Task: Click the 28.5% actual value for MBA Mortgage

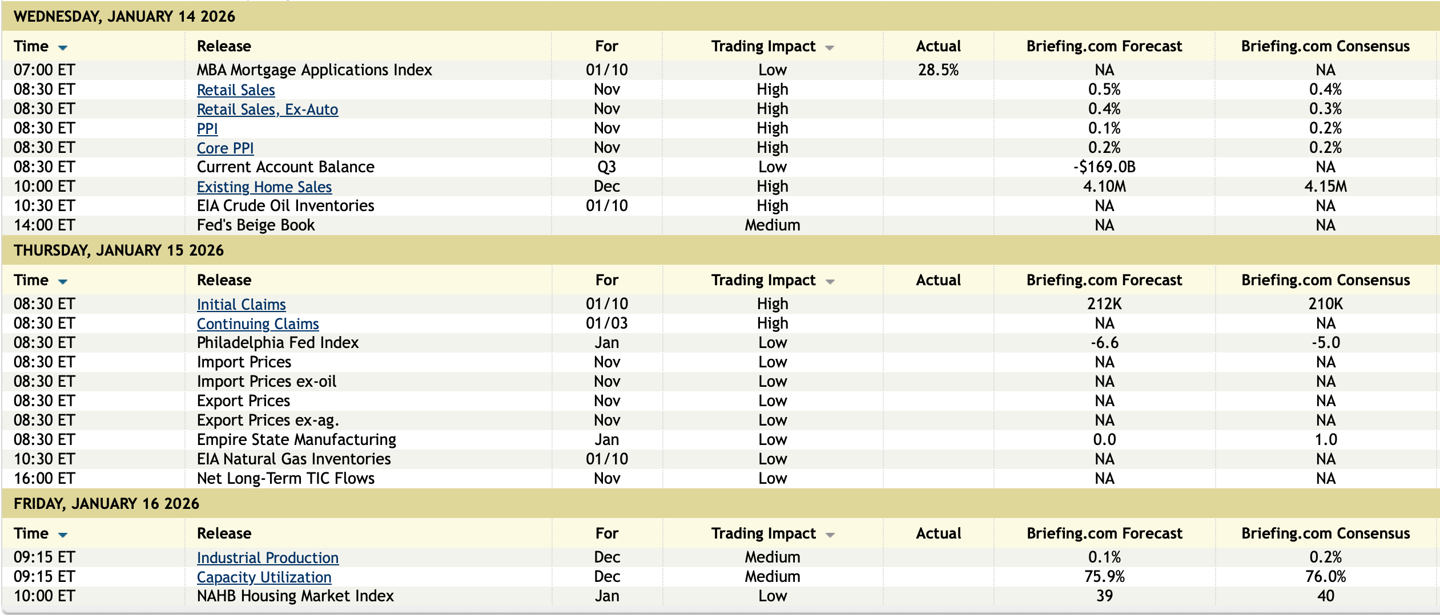Action: (938, 70)
